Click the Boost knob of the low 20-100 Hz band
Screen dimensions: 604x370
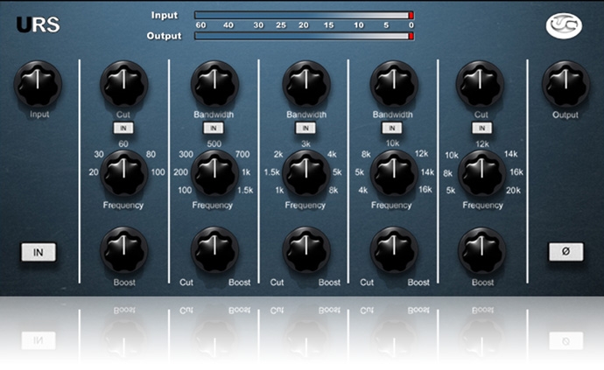click(x=124, y=250)
